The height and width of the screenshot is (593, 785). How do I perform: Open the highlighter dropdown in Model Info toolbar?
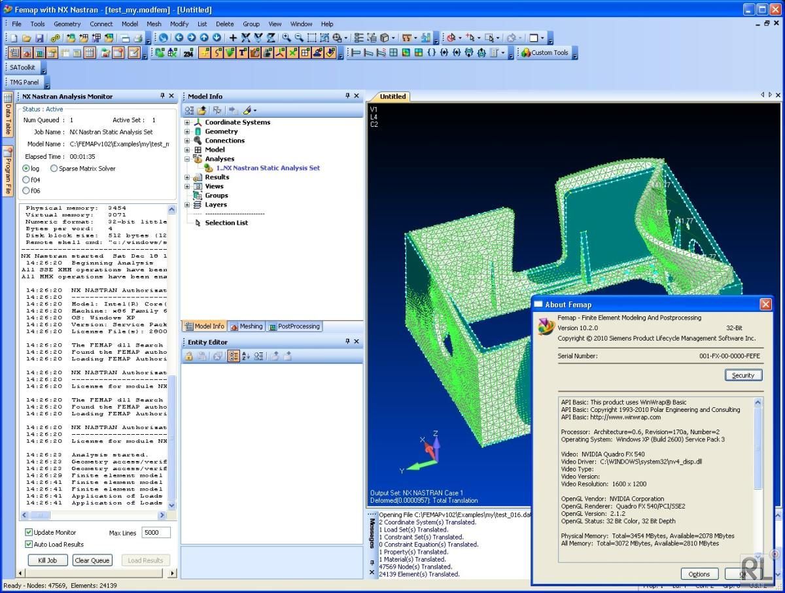pos(254,110)
